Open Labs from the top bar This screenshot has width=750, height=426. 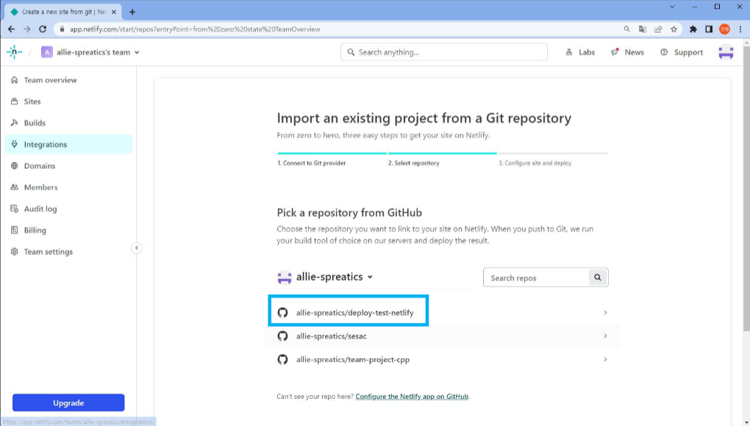pos(580,52)
